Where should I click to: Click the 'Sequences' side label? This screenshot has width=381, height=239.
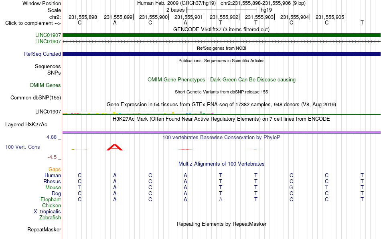[48, 66]
